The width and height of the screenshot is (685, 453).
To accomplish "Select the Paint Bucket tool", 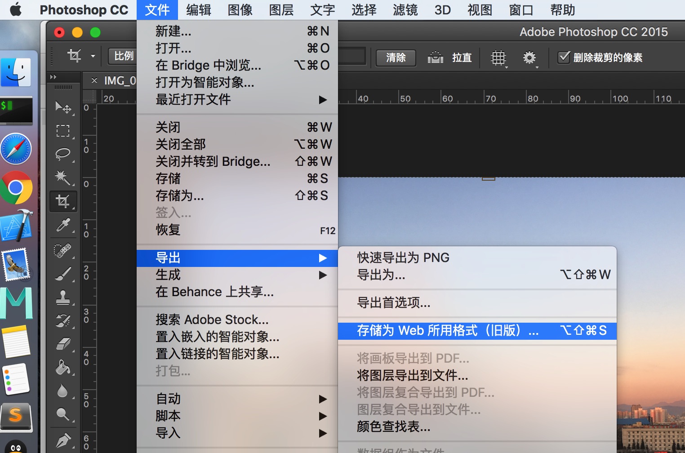I will (x=63, y=368).
